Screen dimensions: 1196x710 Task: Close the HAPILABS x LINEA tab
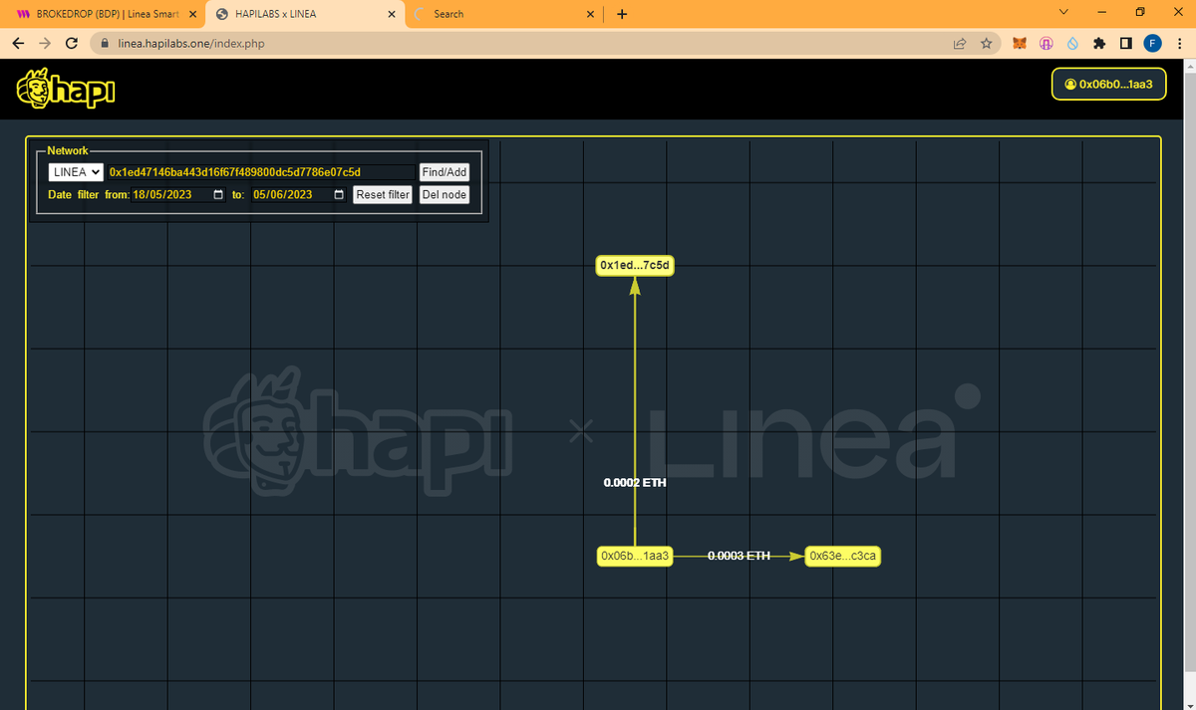pyautogui.click(x=392, y=14)
